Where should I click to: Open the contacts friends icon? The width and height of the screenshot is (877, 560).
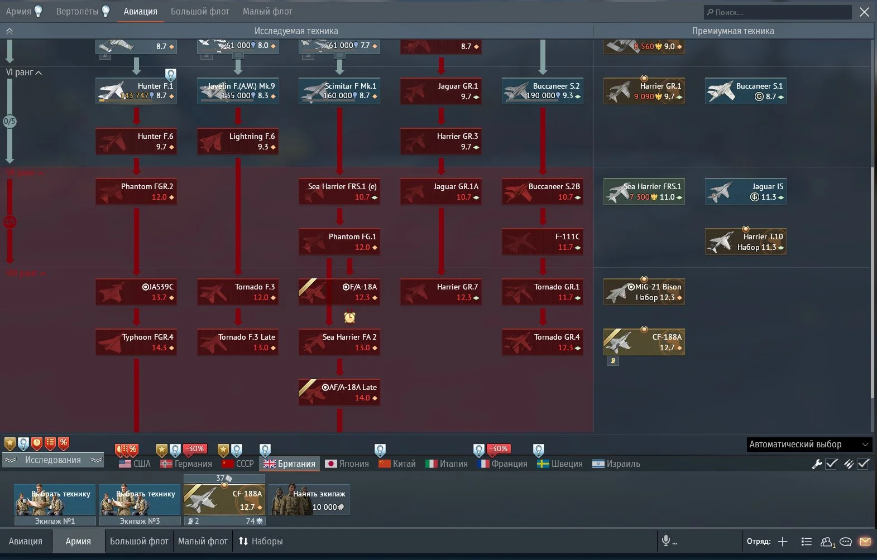point(827,541)
